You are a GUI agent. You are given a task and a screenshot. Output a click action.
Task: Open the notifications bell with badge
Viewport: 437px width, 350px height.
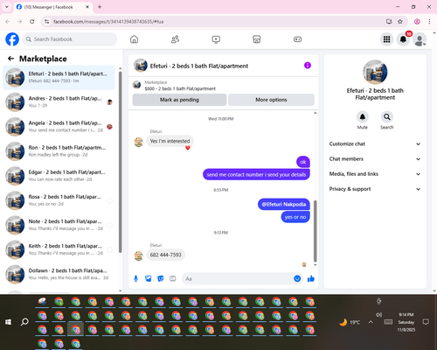click(x=403, y=39)
